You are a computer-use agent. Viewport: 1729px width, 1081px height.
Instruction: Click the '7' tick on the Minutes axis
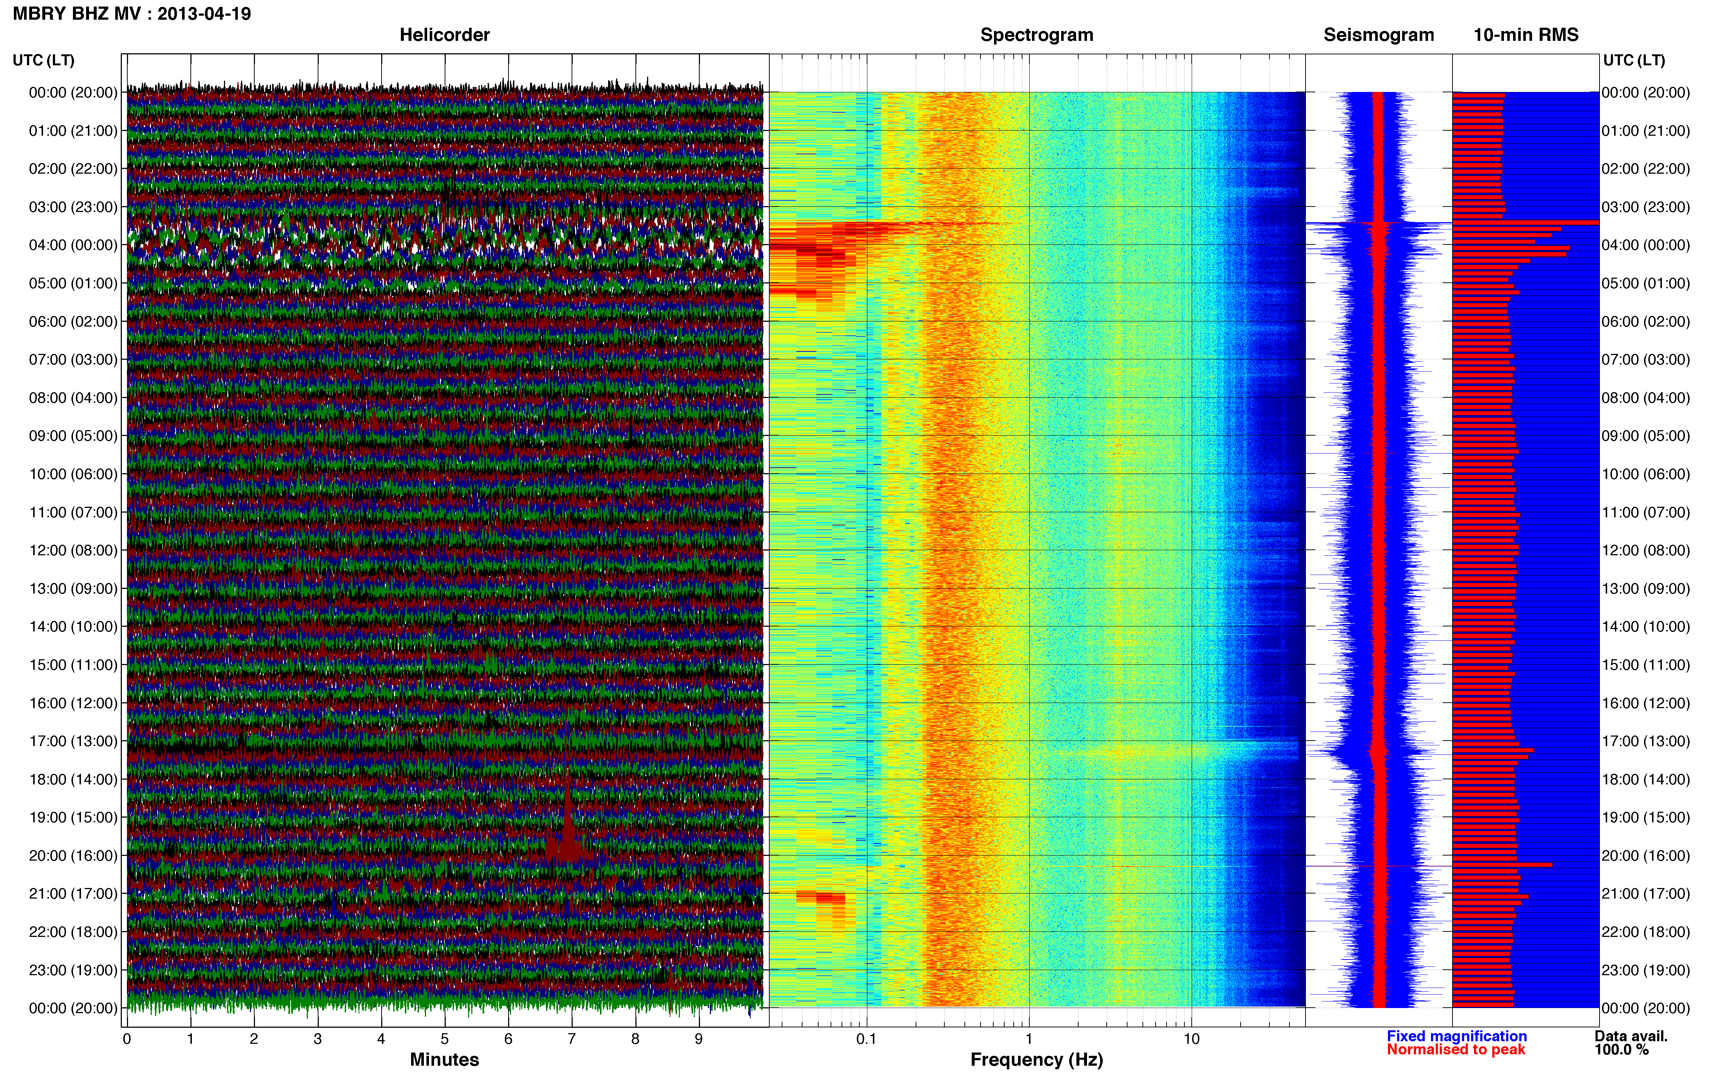(x=572, y=1039)
